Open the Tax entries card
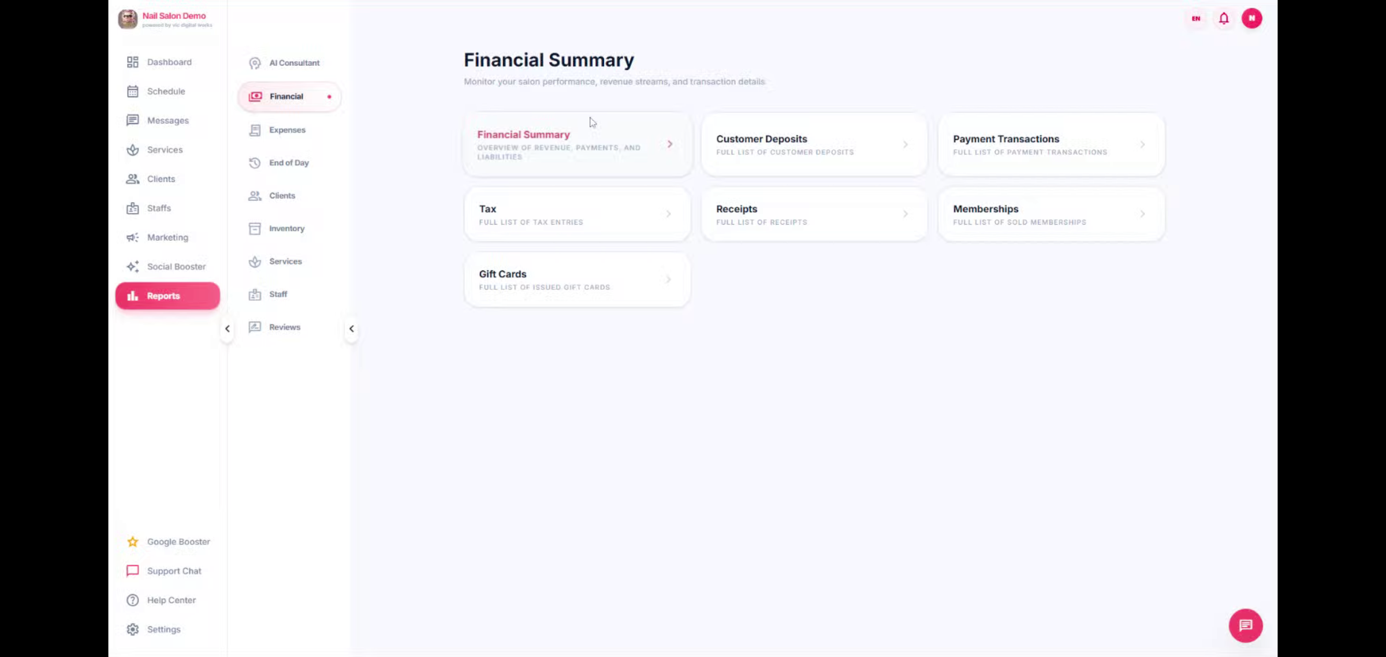This screenshot has height=657, width=1386. coord(577,214)
